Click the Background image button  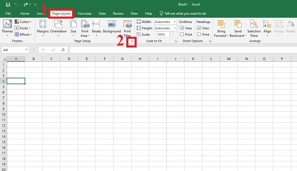[x=112, y=27]
